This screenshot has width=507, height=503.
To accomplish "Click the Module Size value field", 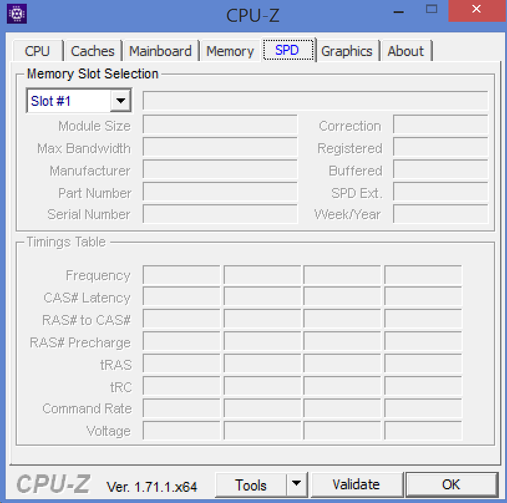I will click(x=220, y=125).
